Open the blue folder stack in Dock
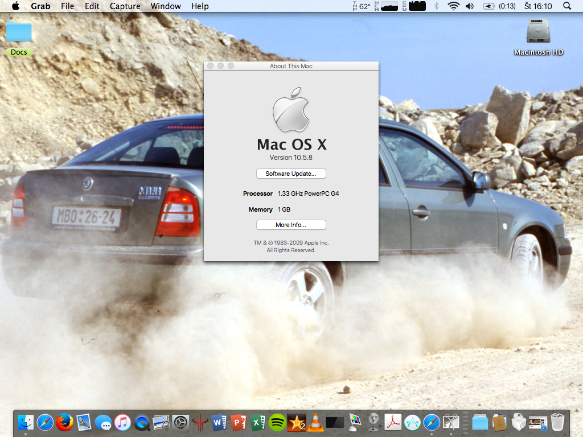This screenshot has width=583, height=437. click(480, 423)
